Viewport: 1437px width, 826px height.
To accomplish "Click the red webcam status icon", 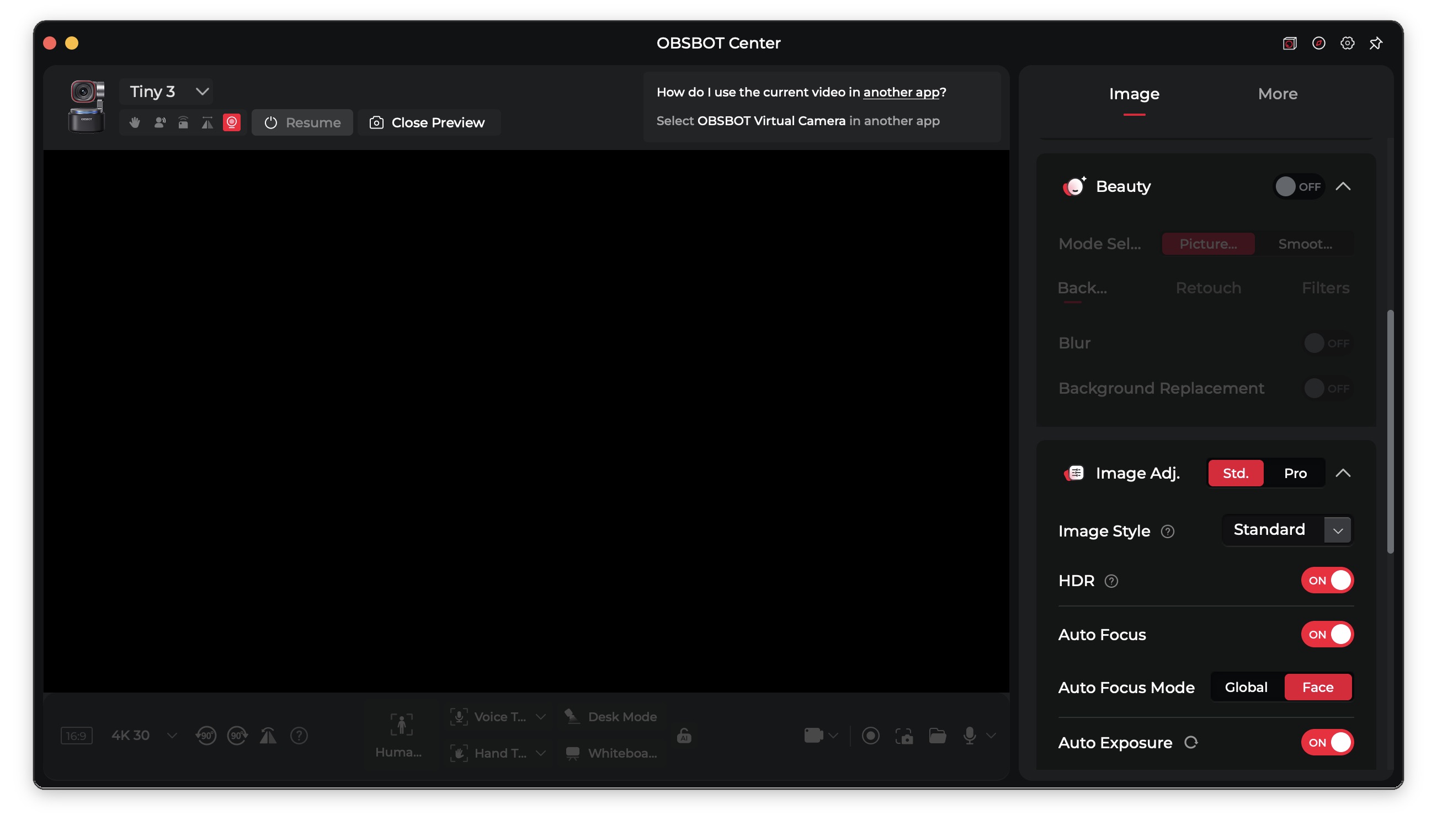I will coord(232,122).
